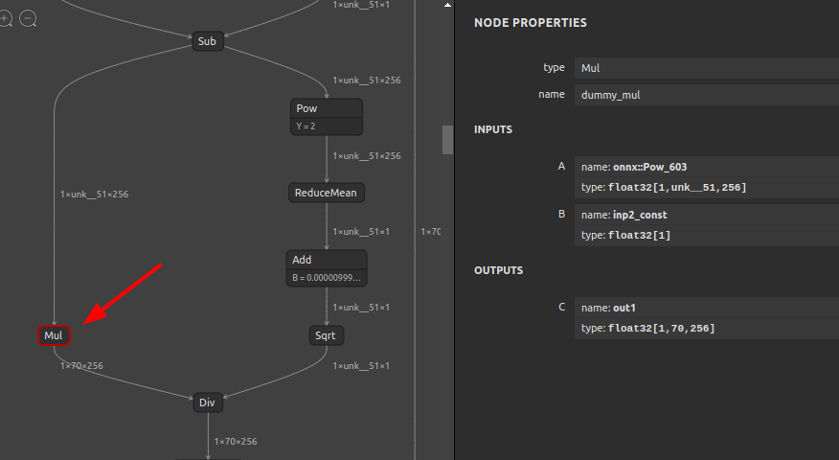This screenshot has height=460, width=839.
Task: Click the scroll up arrow of graph scrollbar
Action: (447, 5)
